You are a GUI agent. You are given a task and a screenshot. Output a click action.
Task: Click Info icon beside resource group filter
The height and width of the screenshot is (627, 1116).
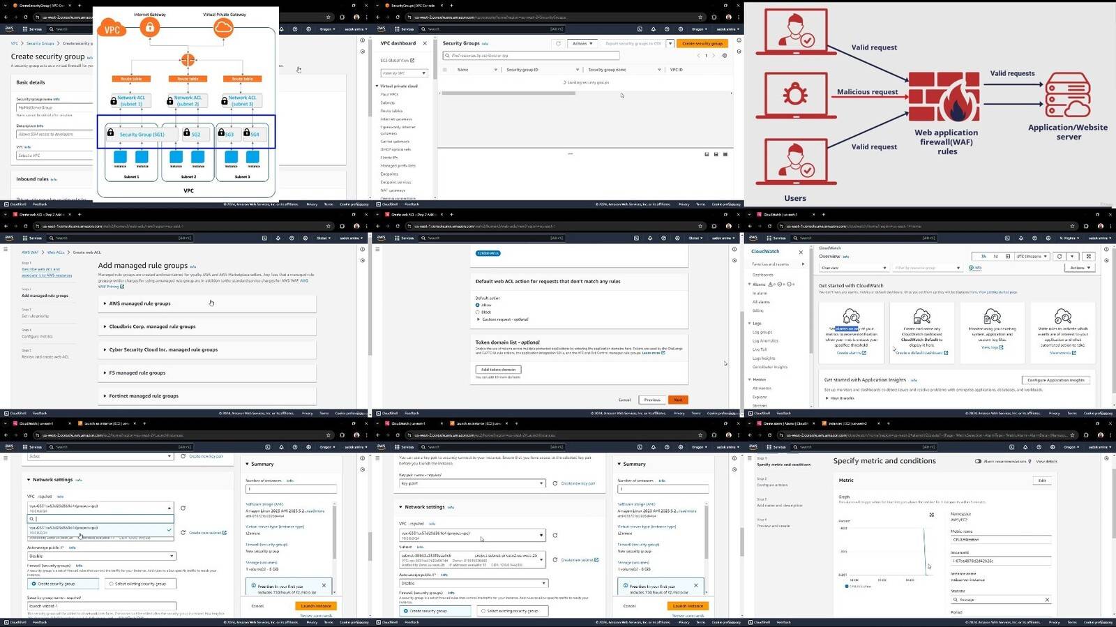pyautogui.click(x=975, y=268)
